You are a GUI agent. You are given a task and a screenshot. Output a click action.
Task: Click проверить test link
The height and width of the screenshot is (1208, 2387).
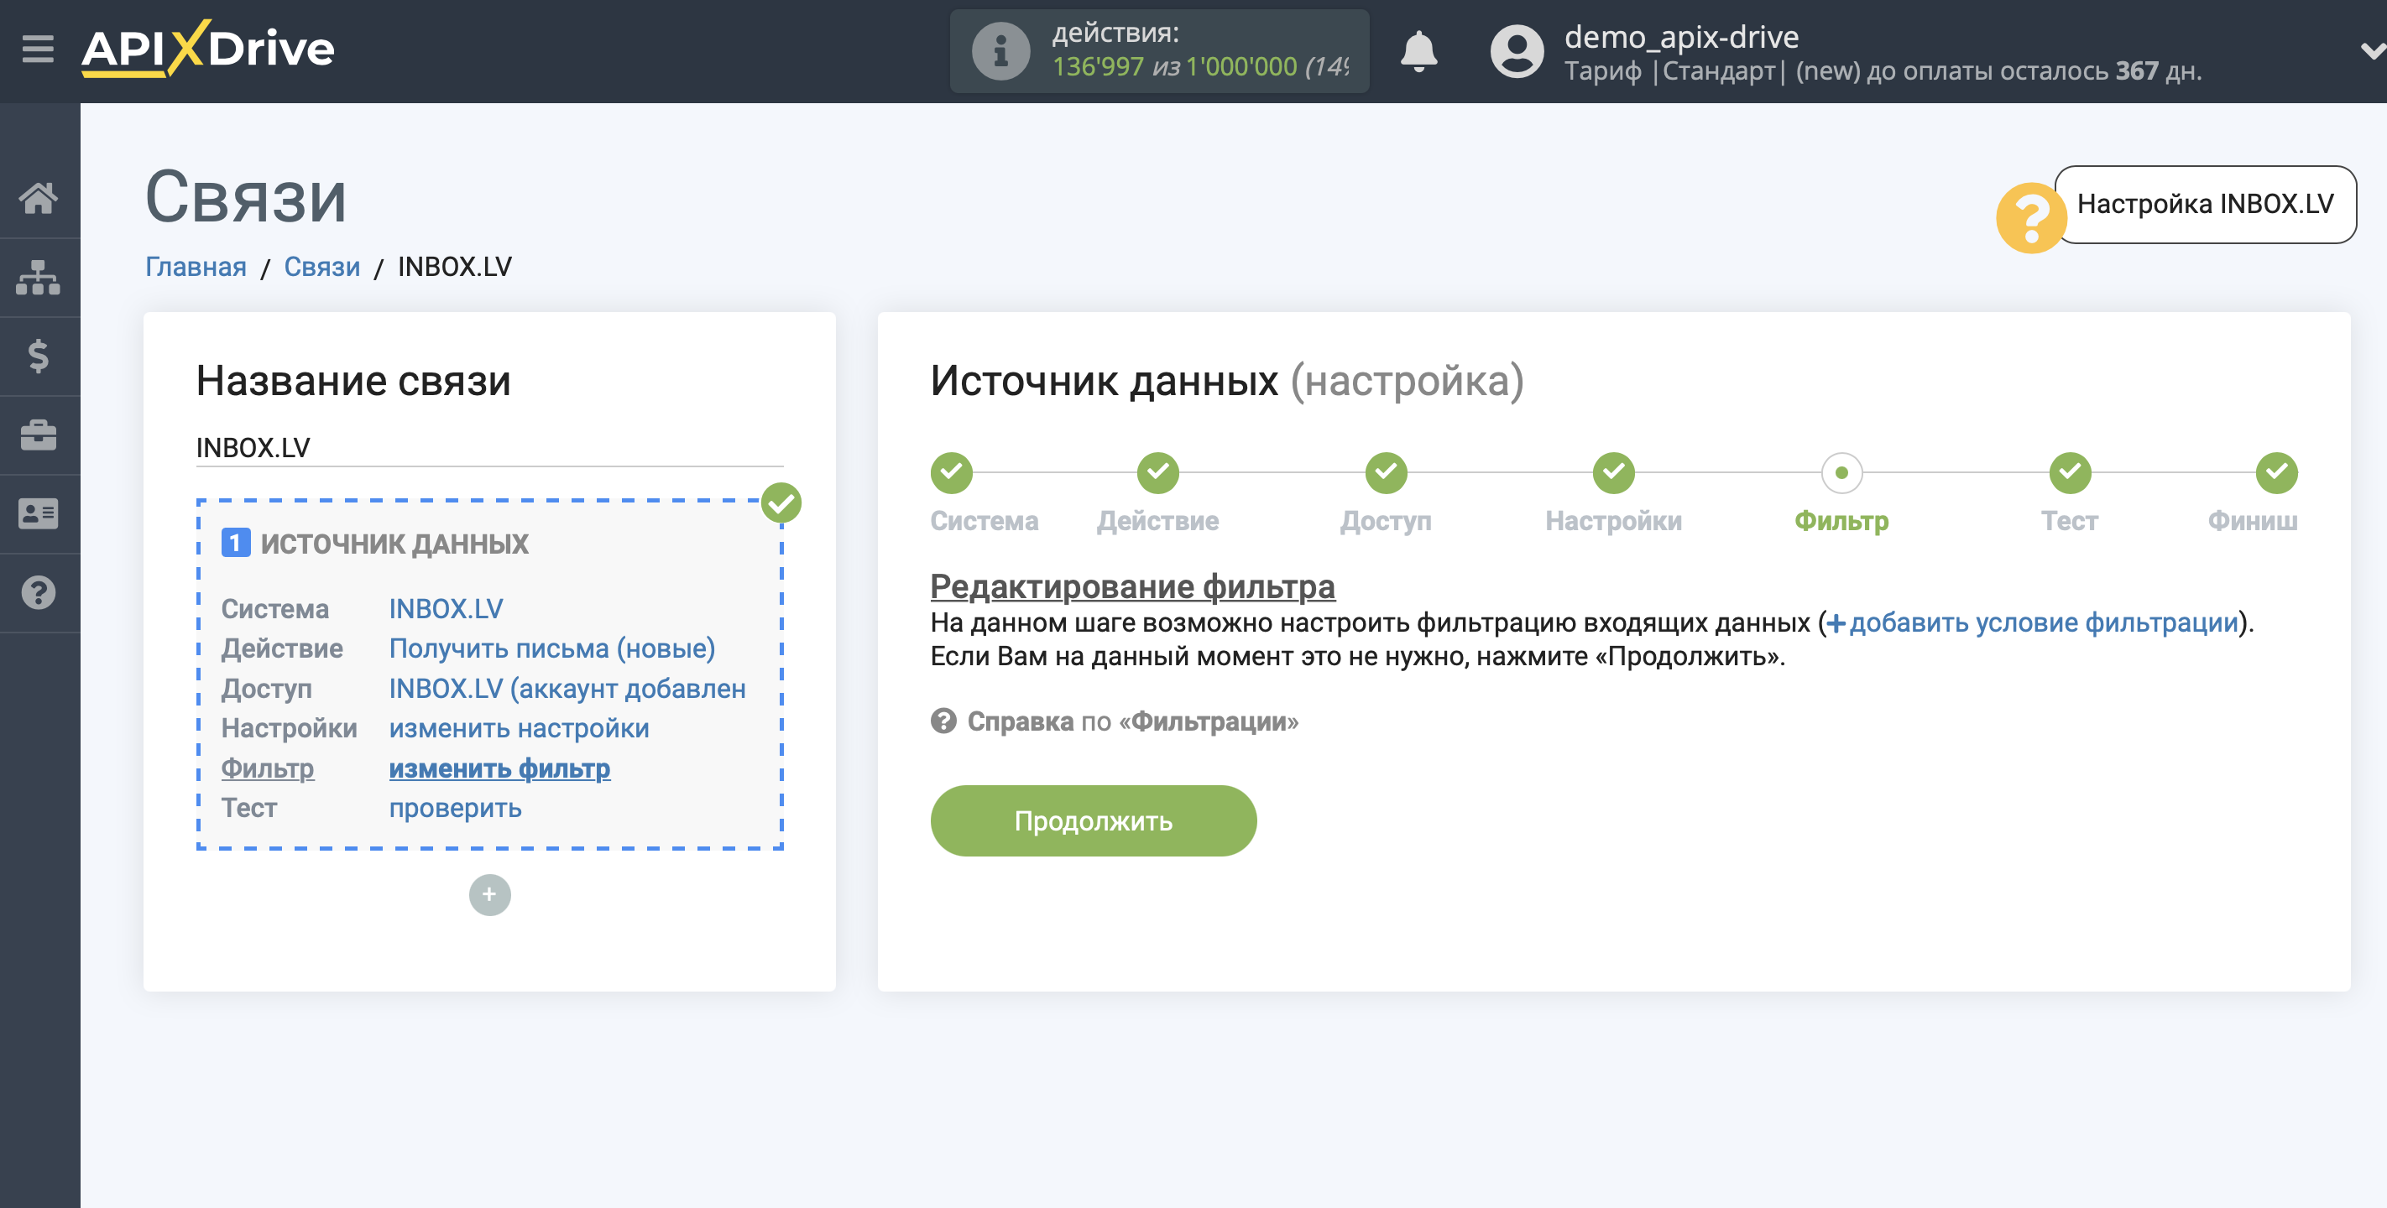click(x=455, y=808)
